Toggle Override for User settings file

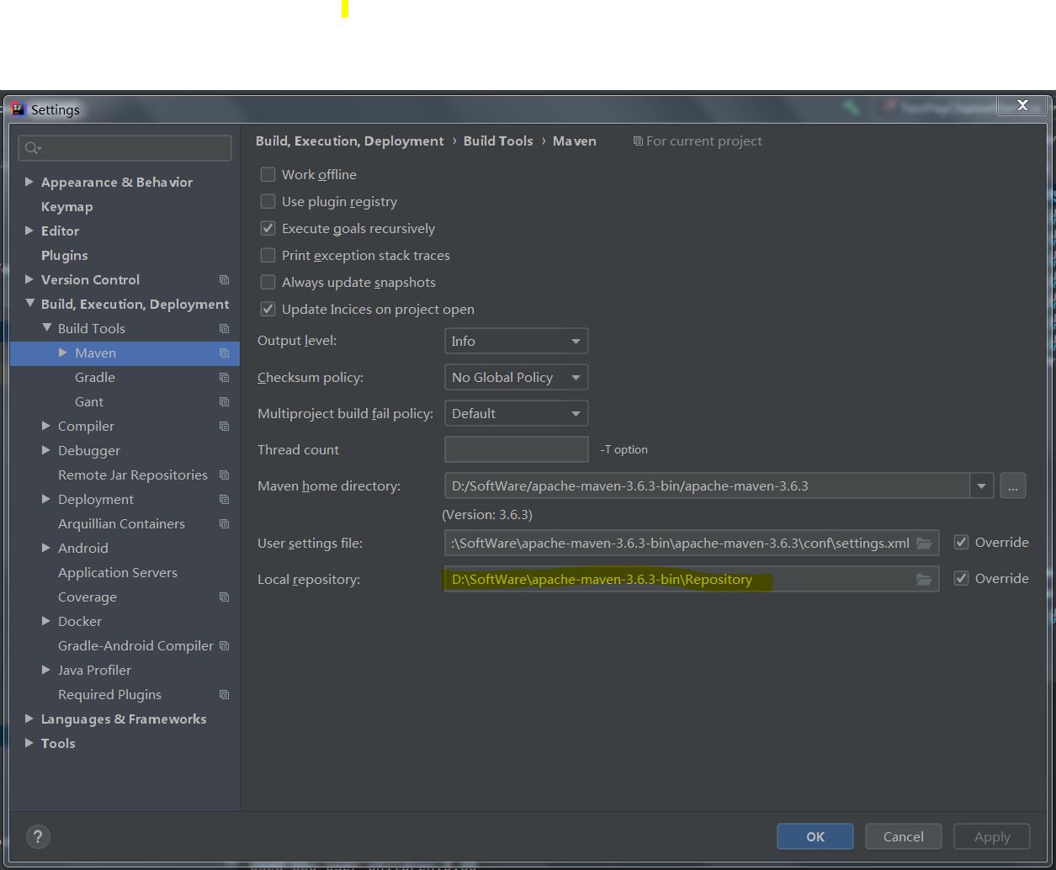coord(961,543)
